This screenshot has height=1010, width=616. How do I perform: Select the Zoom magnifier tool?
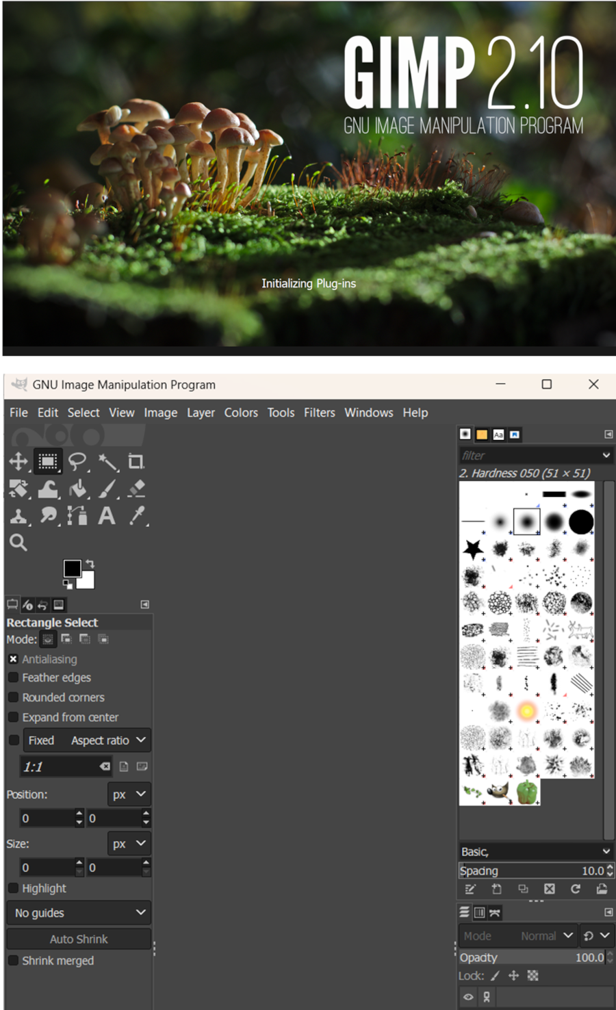tap(18, 543)
